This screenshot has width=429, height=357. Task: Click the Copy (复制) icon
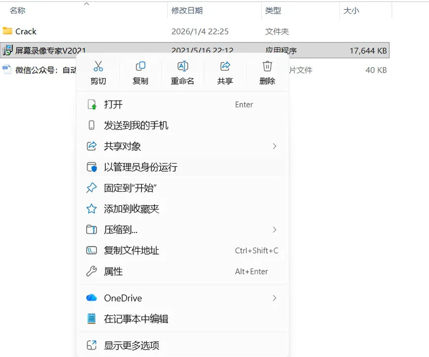point(141,66)
